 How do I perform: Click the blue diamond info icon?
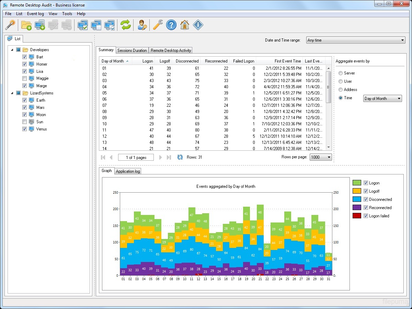[x=198, y=25]
